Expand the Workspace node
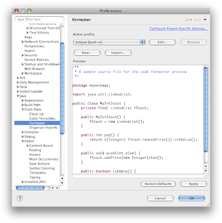This screenshot has height=223, width=222. point(23,74)
